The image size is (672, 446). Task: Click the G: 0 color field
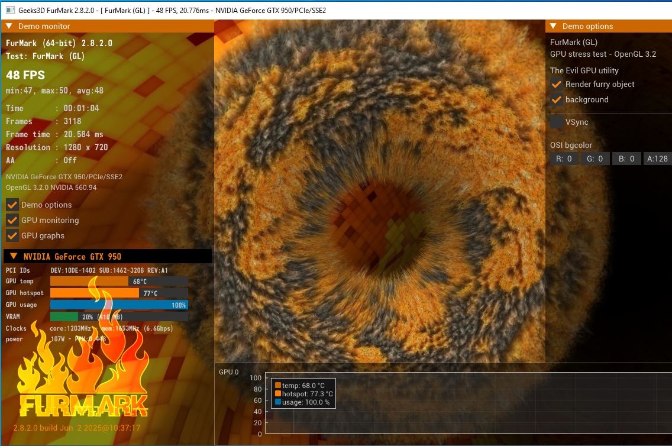(x=595, y=159)
